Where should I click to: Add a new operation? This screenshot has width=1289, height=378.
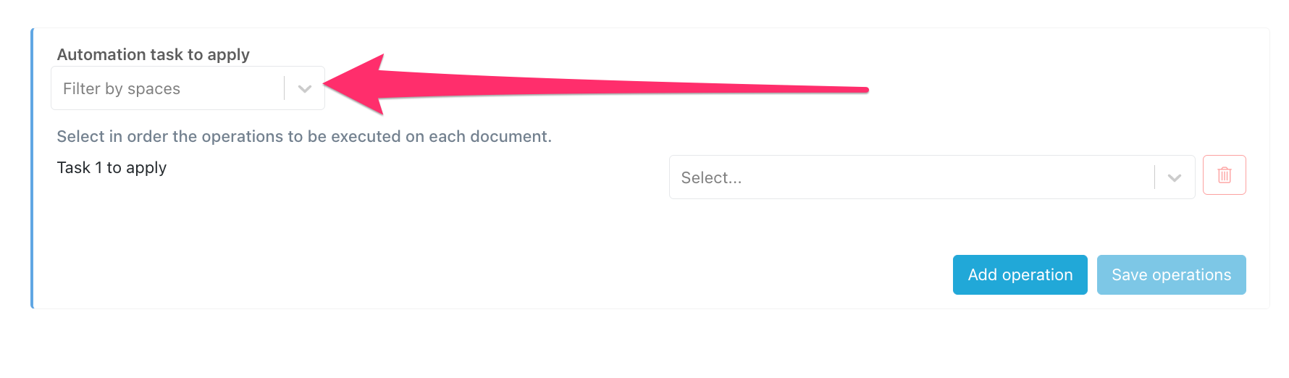point(1020,274)
